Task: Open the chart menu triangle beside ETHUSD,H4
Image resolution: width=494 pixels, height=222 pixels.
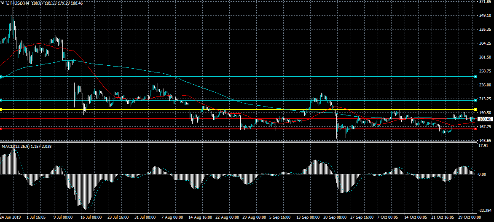Action: coord(3,3)
